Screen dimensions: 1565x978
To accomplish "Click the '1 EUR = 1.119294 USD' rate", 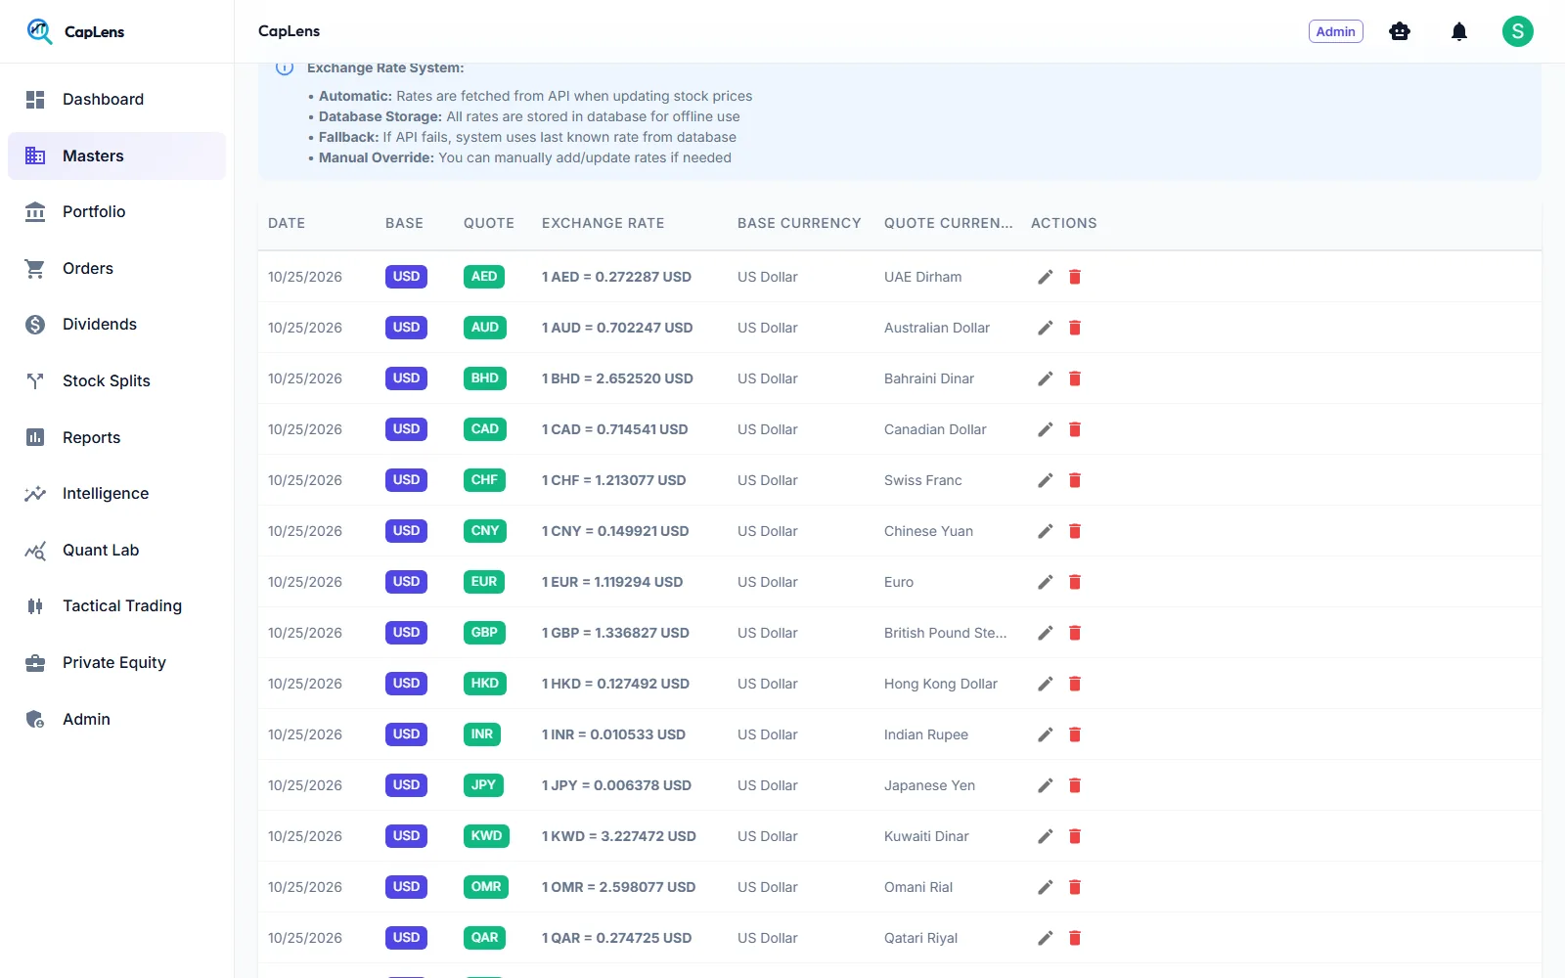I will [x=612, y=582].
